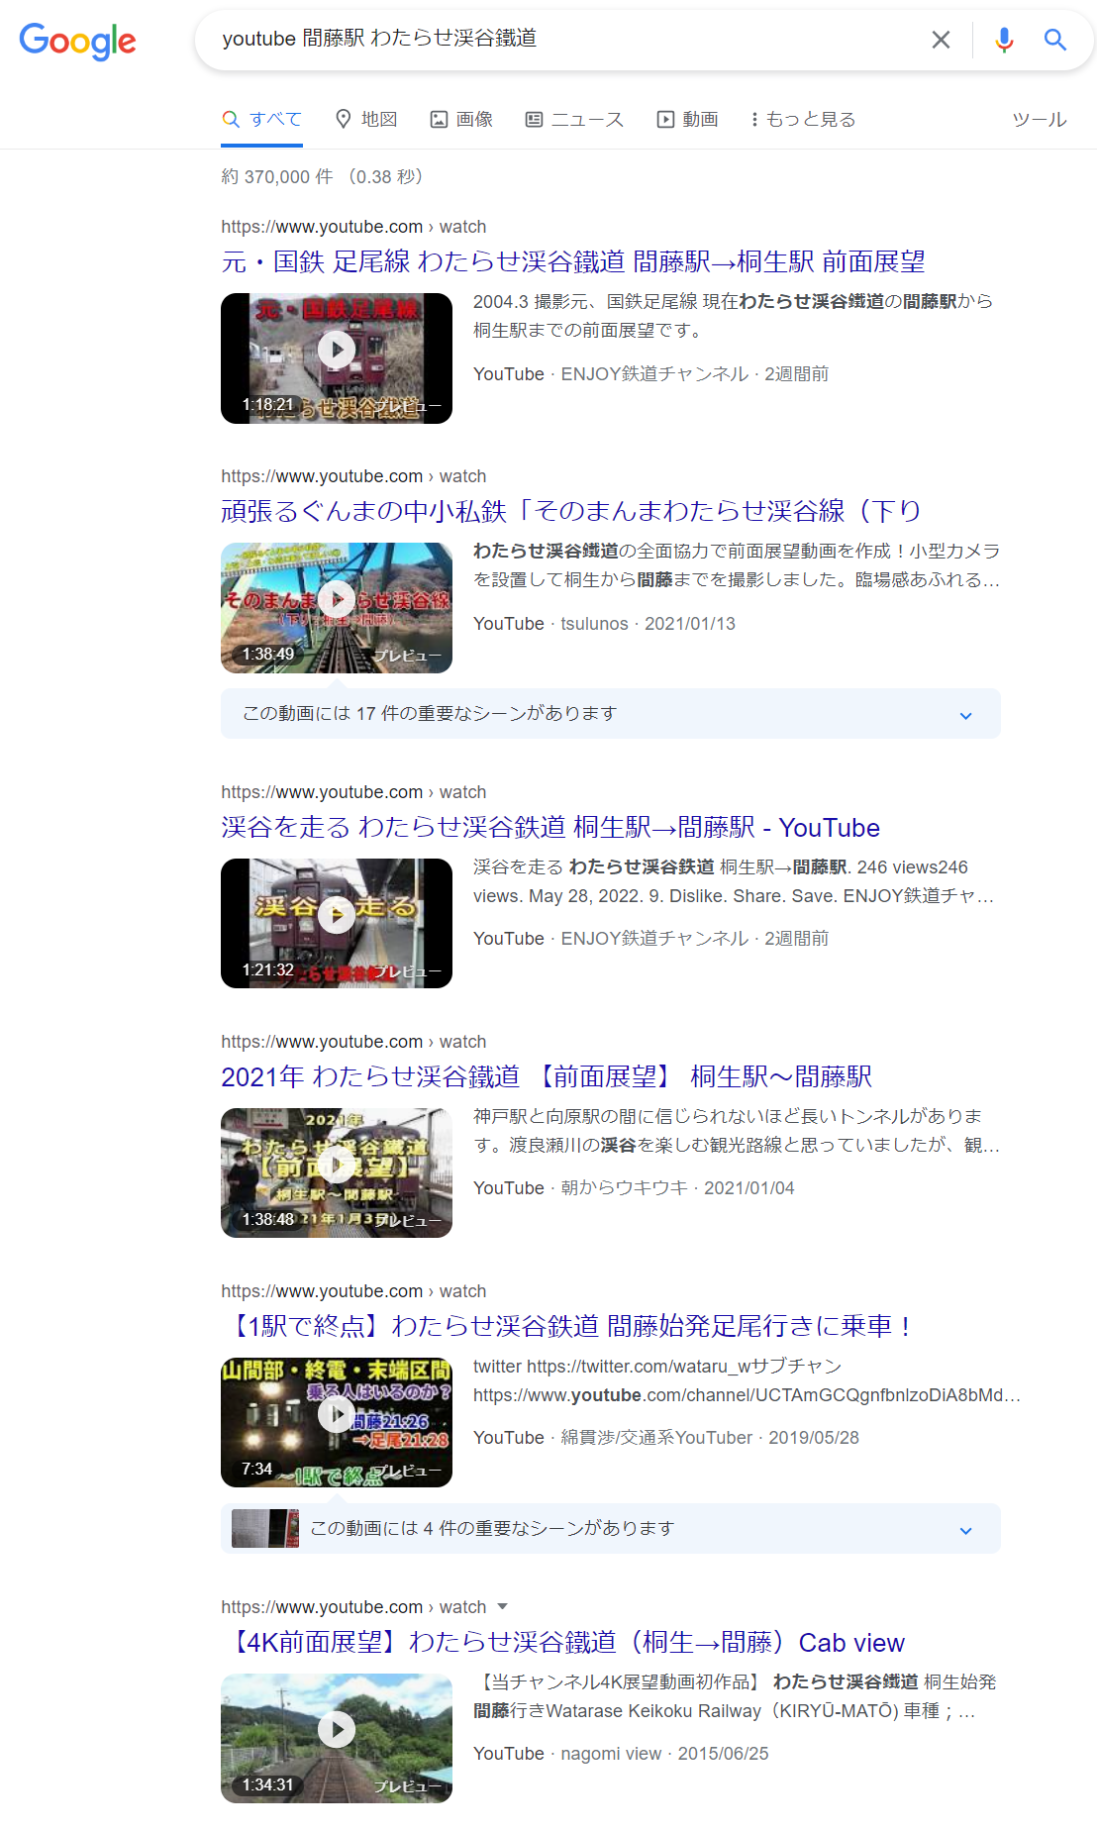
Task: Click the ツール button
Action: (x=1039, y=120)
